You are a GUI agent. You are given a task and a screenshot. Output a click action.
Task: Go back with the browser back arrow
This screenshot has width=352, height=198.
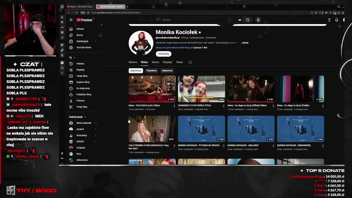(68, 13)
